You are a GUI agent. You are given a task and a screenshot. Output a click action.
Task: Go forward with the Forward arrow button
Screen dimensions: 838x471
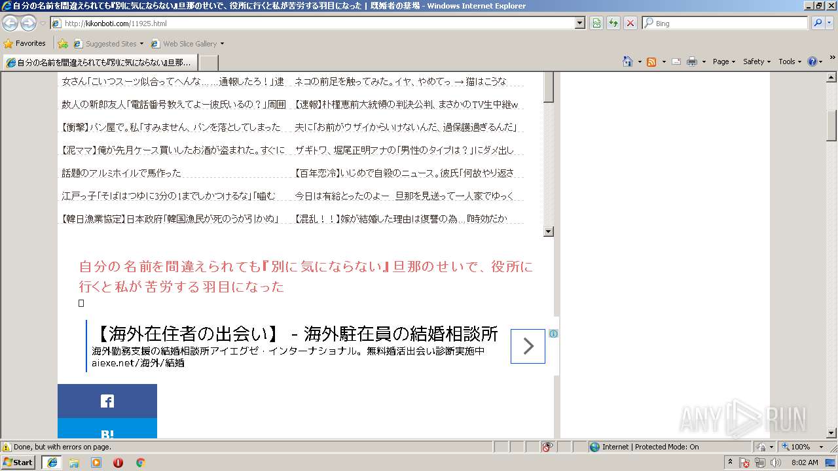click(x=28, y=23)
